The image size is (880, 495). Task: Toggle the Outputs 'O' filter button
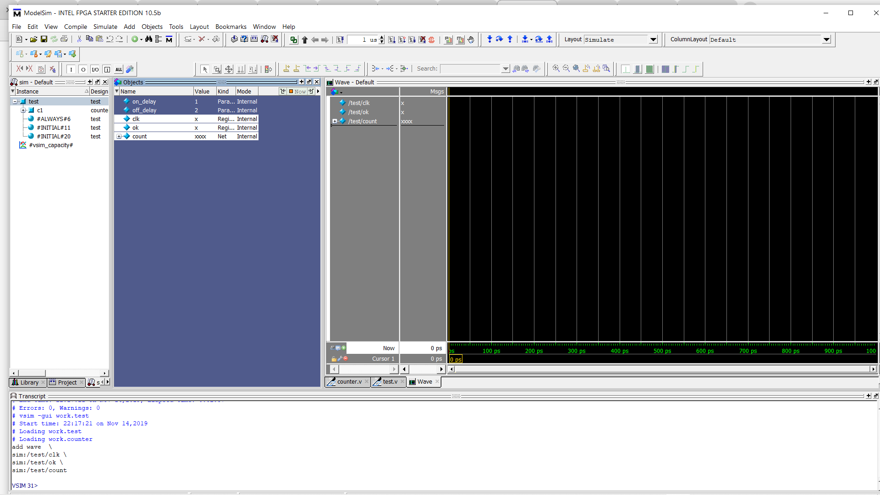[x=83, y=70]
